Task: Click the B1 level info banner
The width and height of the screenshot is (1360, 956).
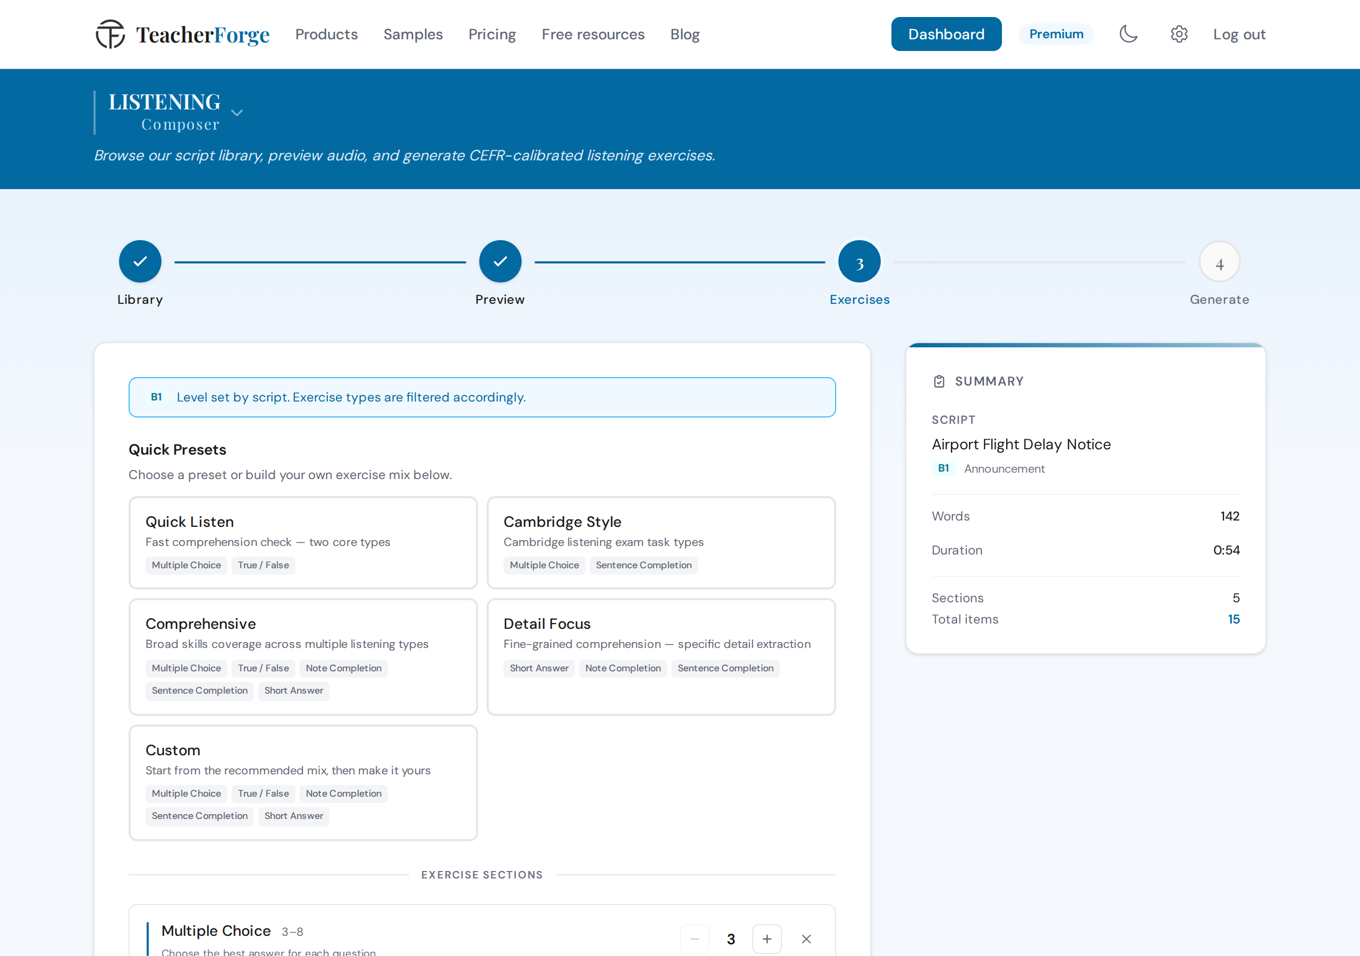Action: (x=482, y=397)
